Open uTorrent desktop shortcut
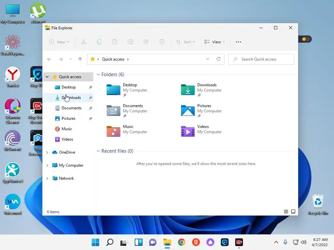The width and height of the screenshot is (334, 250). pyautogui.click(x=38, y=13)
